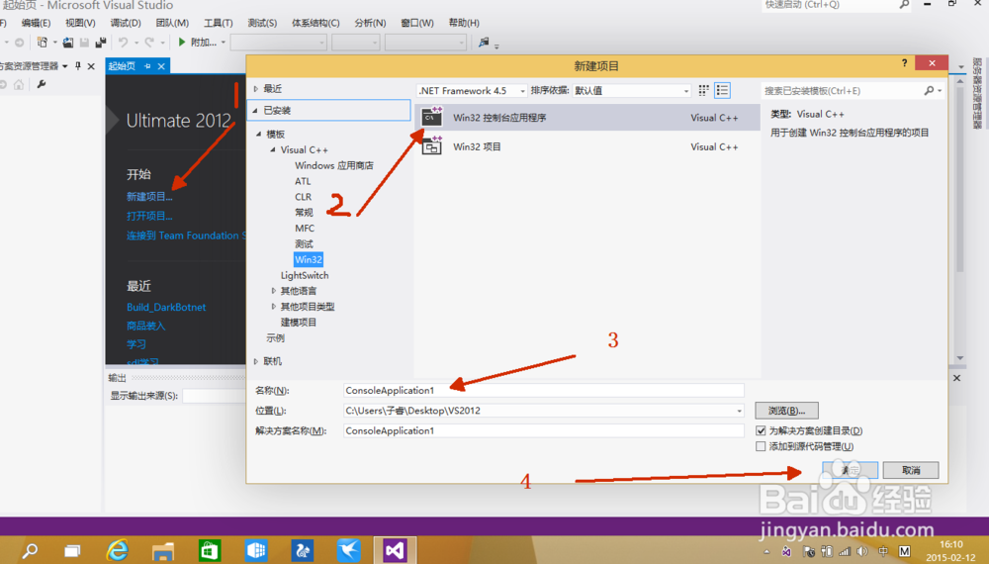Switch templates to list view
The height and width of the screenshot is (564, 989).
click(x=722, y=90)
